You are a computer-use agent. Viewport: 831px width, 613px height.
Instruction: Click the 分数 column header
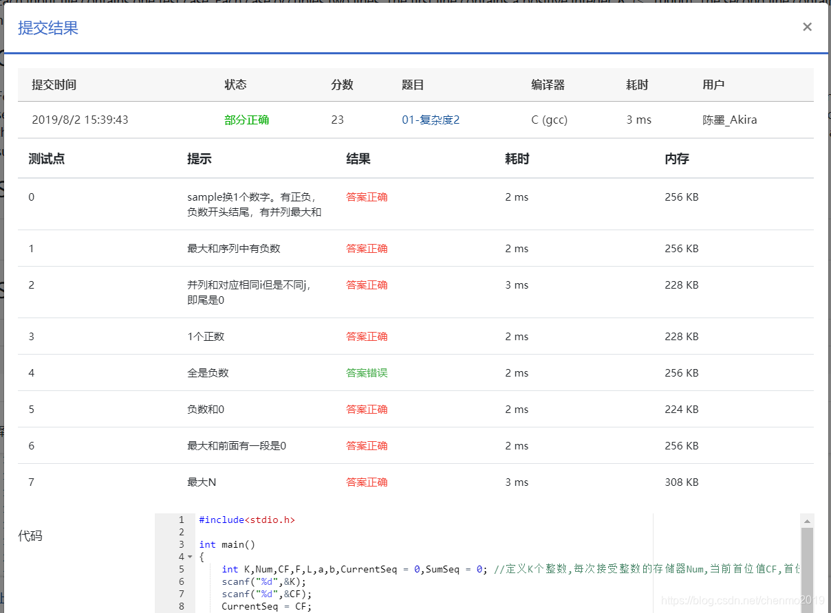click(342, 85)
